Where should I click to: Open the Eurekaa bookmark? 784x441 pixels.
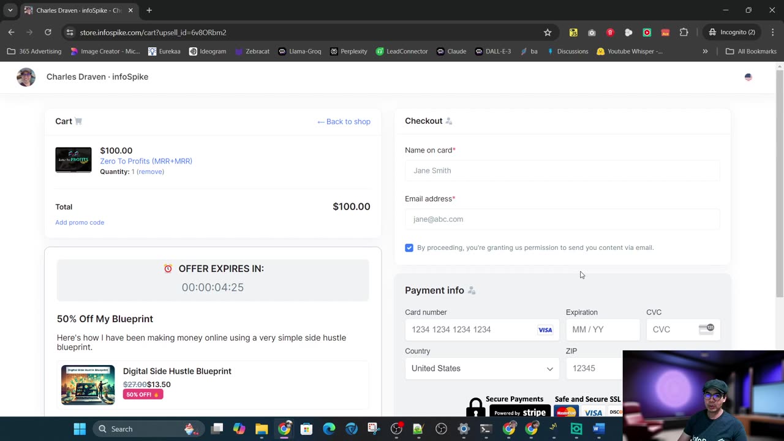pos(164,51)
